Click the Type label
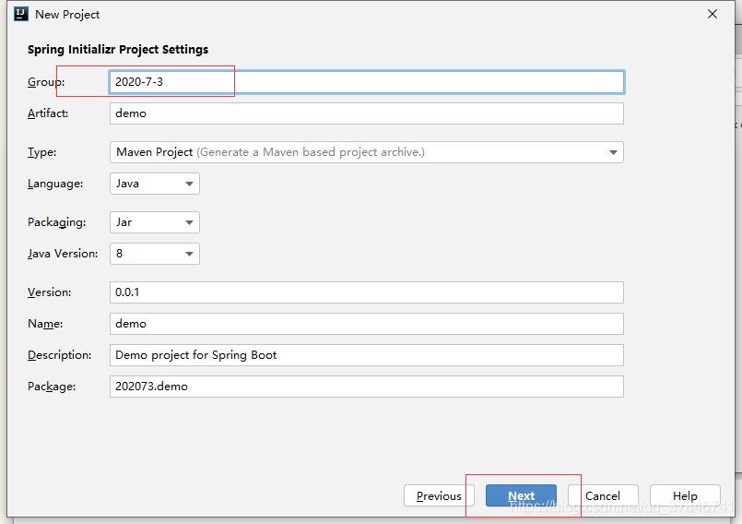Screen dimensions: 742x524 [41, 152]
